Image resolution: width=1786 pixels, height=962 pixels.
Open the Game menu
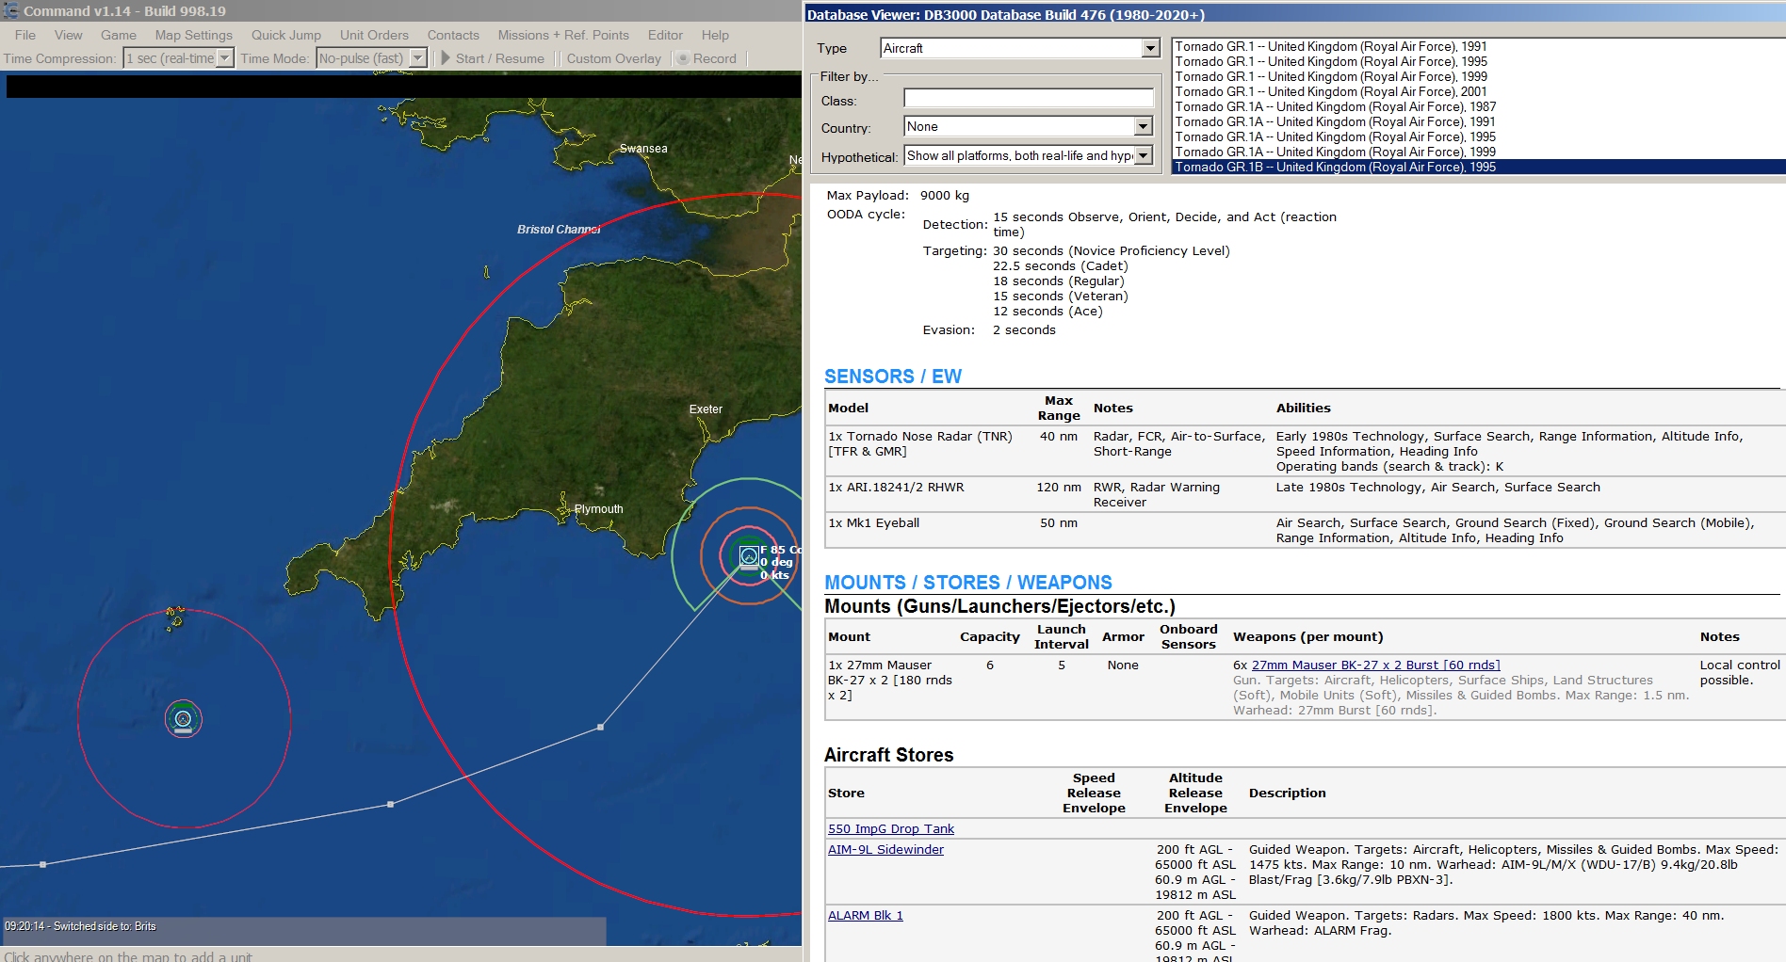pos(119,35)
